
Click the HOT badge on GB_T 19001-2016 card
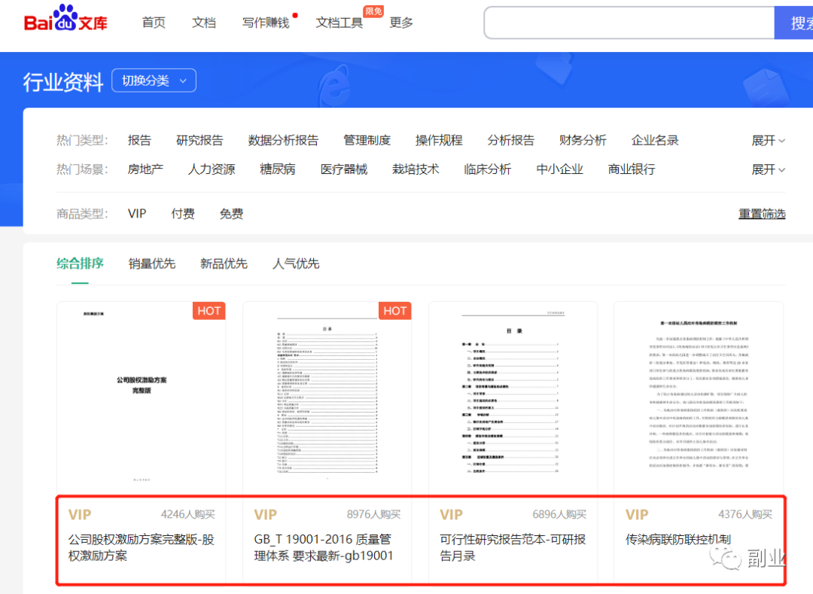pos(395,311)
